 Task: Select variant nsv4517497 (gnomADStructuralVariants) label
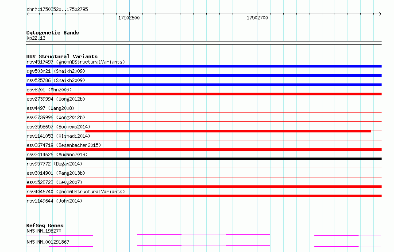pos(76,62)
